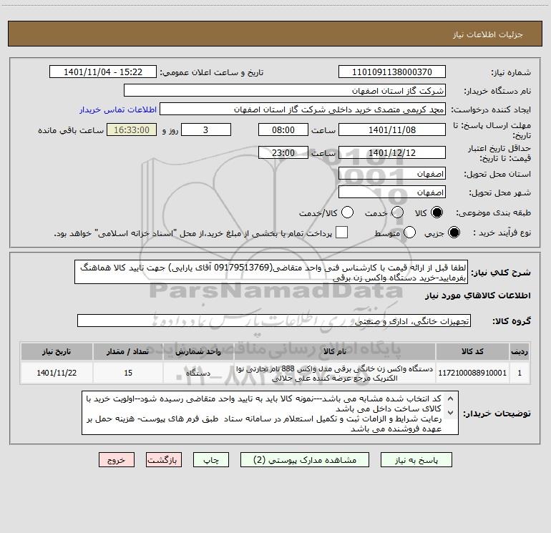The image size is (551, 533).
Task: Click the unit cell دستگاه
Action: tap(198, 373)
